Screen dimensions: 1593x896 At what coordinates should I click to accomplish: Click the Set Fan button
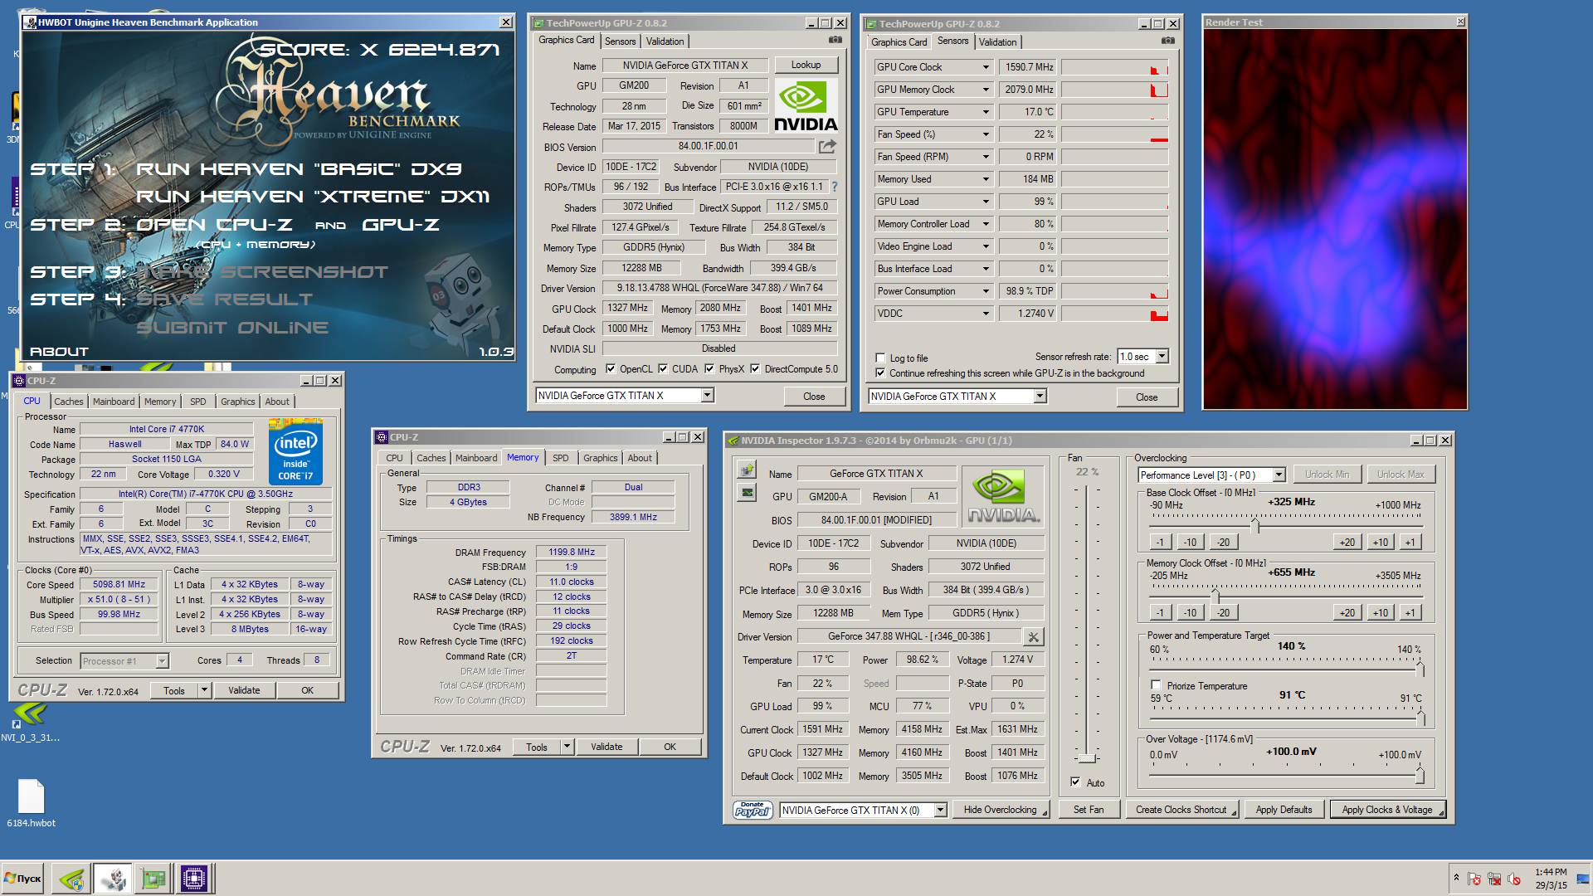1088,810
